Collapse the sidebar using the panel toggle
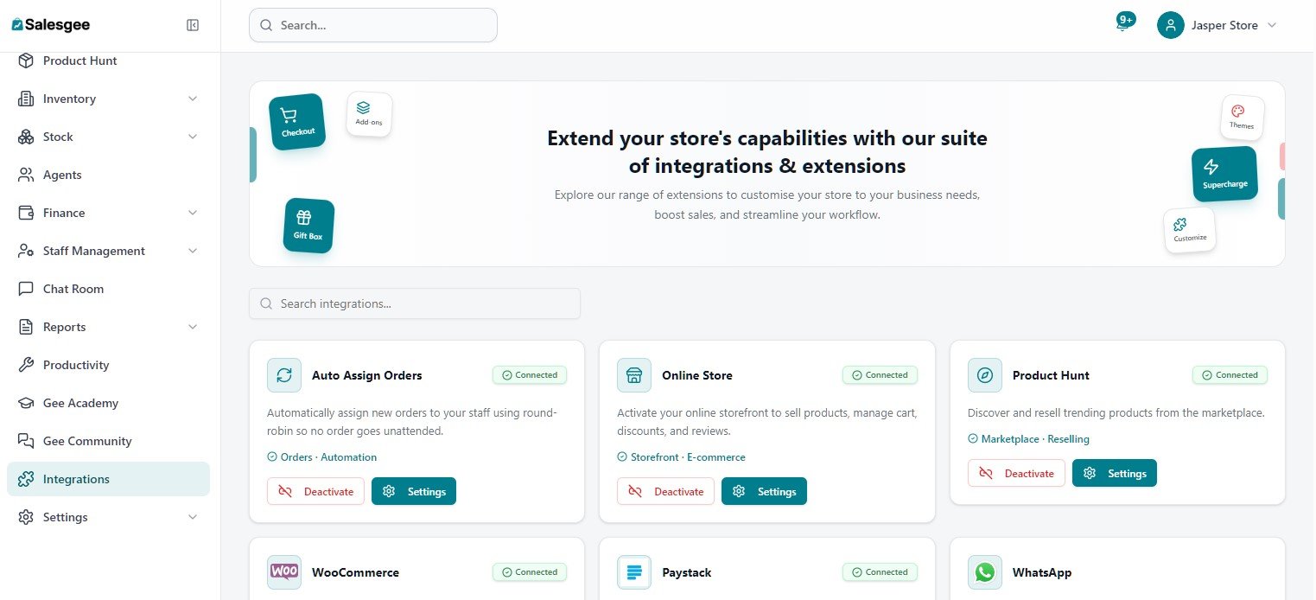Image resolution: width=1316 pixels, height=600 pixels. point(193,25)
